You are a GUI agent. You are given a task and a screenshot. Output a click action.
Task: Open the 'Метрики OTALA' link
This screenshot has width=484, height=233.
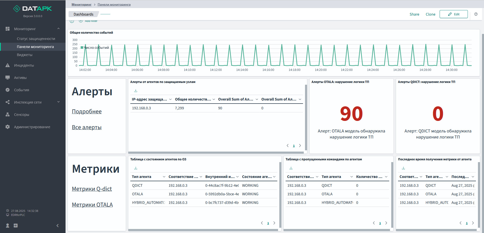(x=92, y=205)
